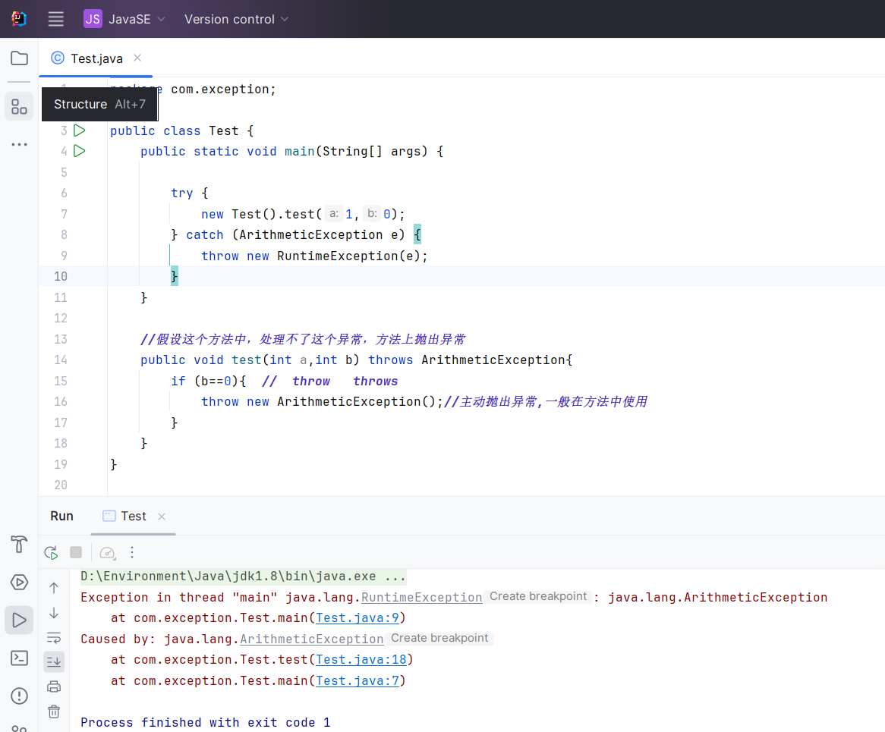The image size is (885, 732).
Task: Create breakpoint for RuntimeException
Action: [538, 597]
